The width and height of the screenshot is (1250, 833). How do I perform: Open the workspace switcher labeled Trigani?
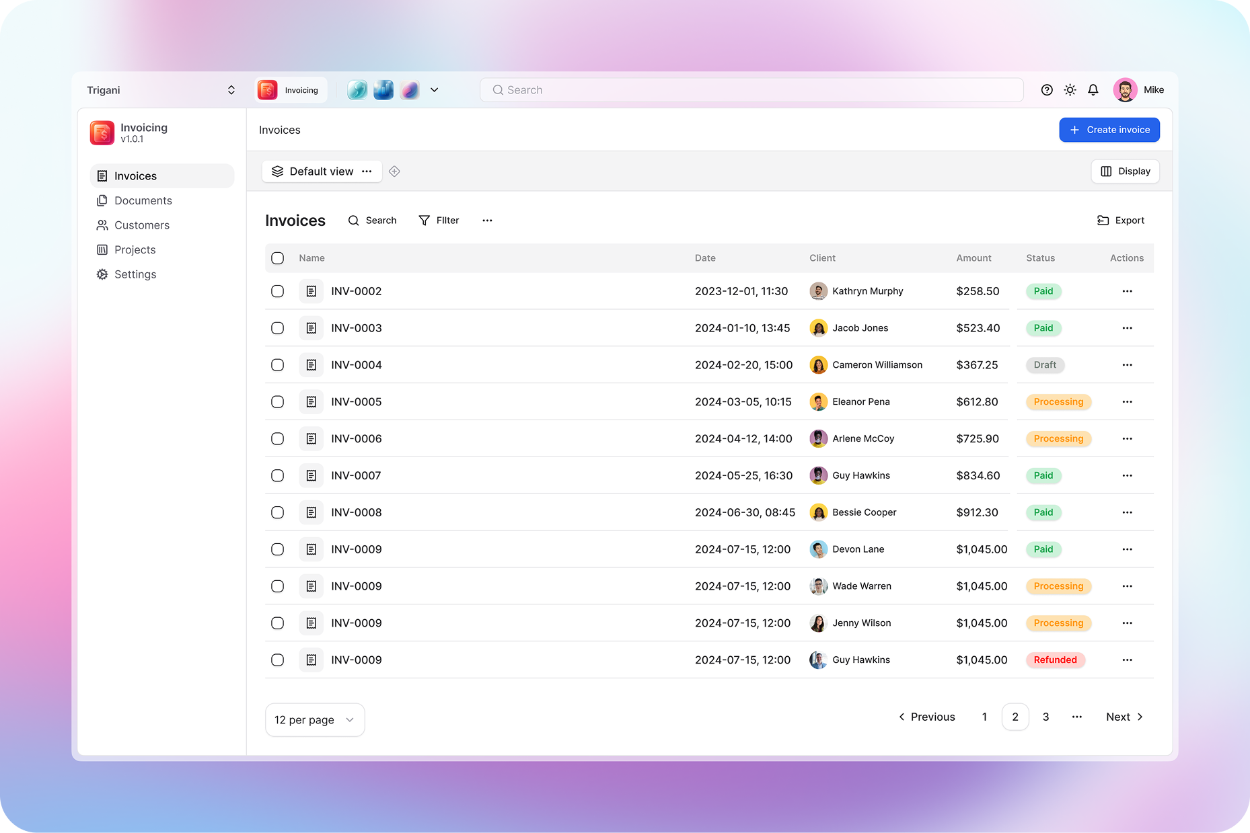click(x=161, y=89)
